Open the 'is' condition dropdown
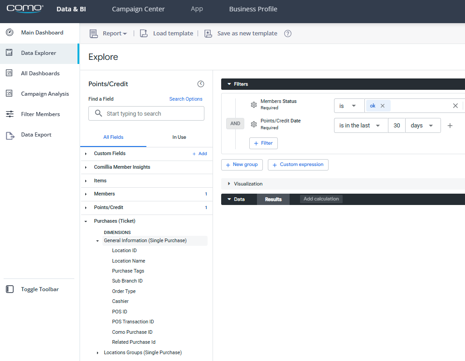The height and width of the screenshot is (361, 465). (348, 106)
